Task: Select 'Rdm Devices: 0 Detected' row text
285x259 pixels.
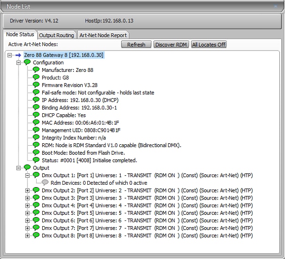Action: point(99,183)
